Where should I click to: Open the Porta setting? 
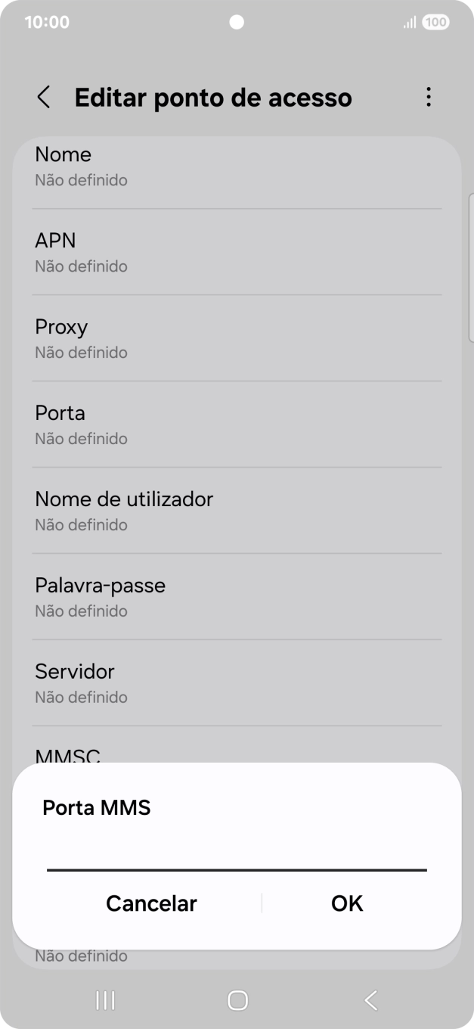pyautogui.click(x=237, y=424)
